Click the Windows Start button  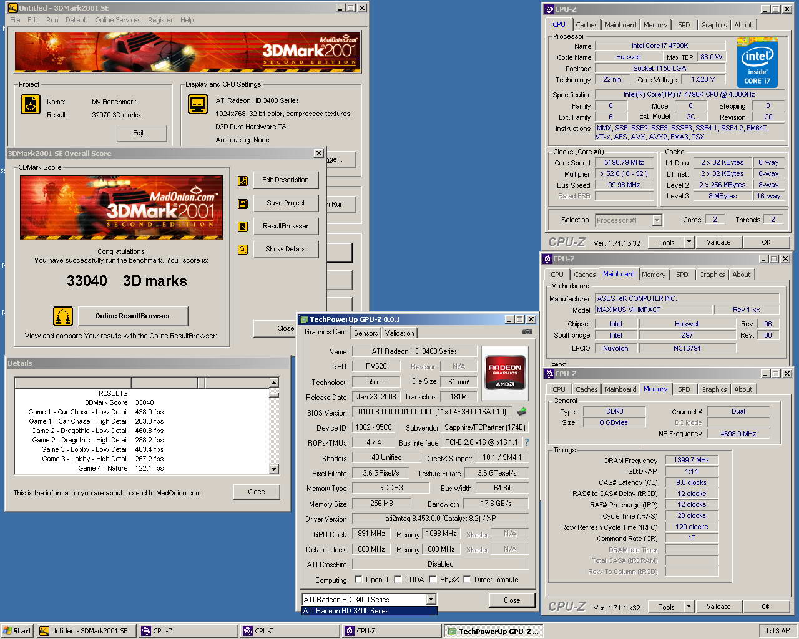click(17, 631)
